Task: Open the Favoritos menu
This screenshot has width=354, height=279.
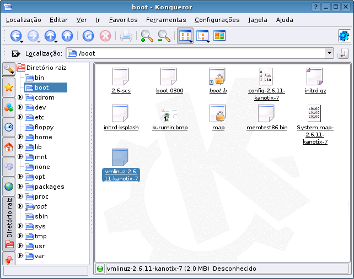Action: click(124, 20)
